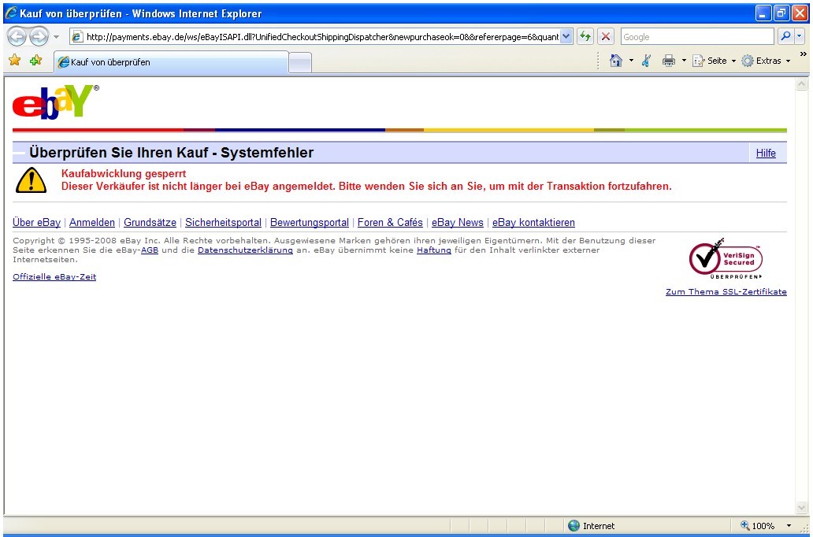Click the Stop loading X icon
This screenshot has width=813, height=537.
point(605,37)
